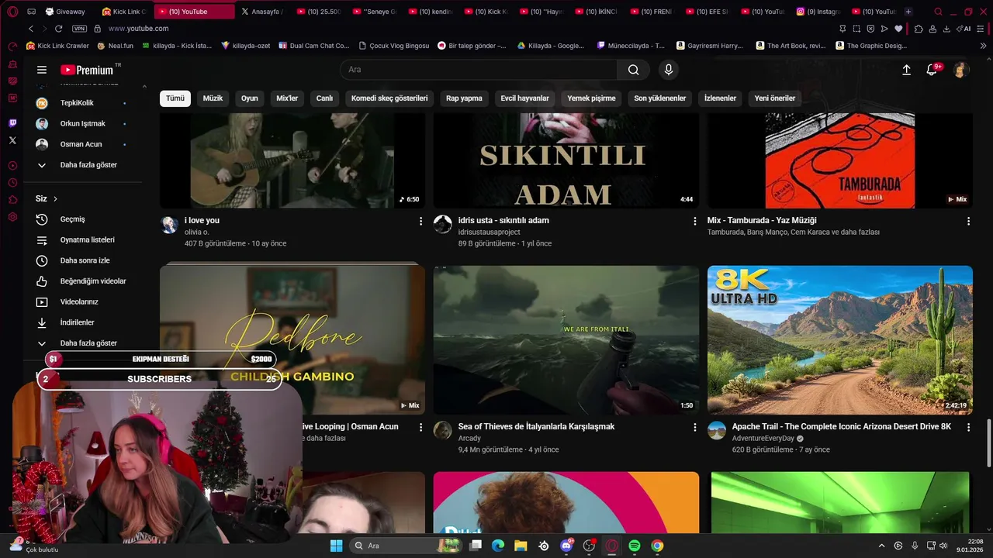Open 'Beğendiğim videolar' list
Image resolution: width=993 pixels, height=558 pixels.
point(83,281)
